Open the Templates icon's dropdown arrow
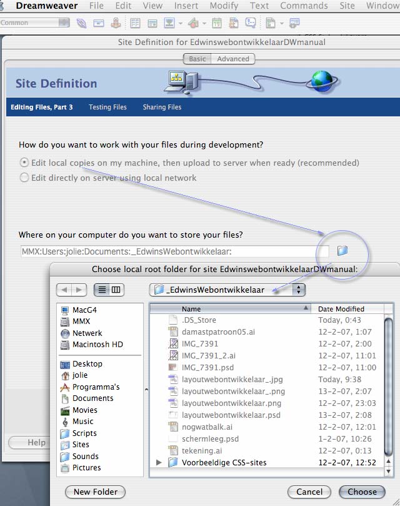The image size is (400, 506). [x=282, y=23]
